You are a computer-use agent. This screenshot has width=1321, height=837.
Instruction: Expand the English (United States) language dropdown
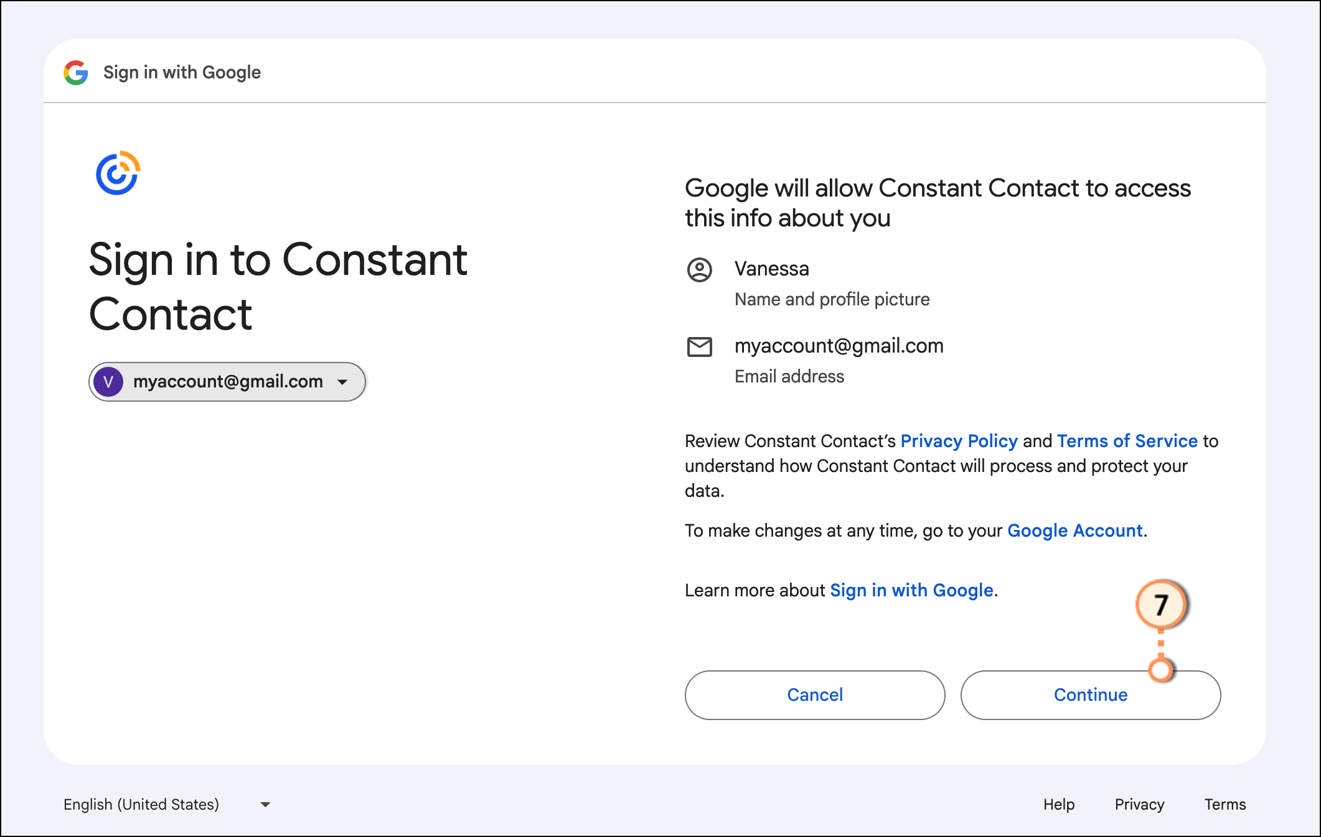[167, 805]
